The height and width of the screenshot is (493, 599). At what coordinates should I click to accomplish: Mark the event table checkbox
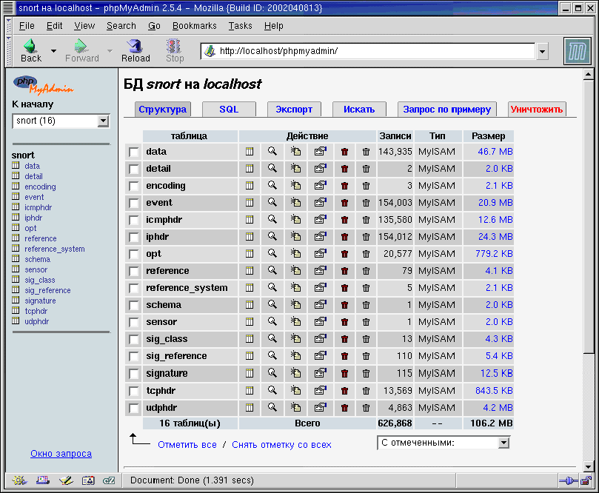pos(134,203)
